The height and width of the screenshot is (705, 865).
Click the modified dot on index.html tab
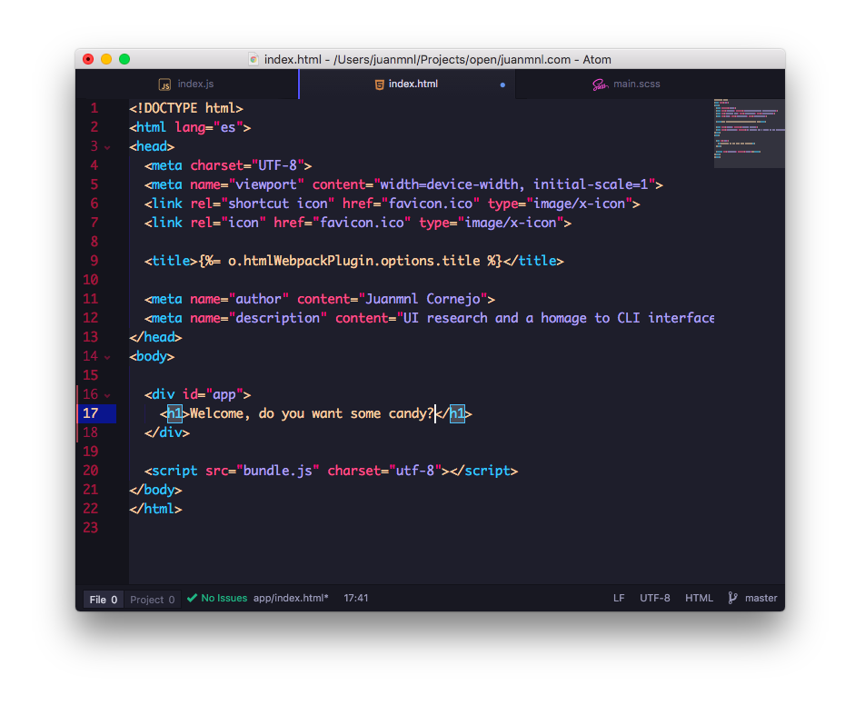[502, 85]
